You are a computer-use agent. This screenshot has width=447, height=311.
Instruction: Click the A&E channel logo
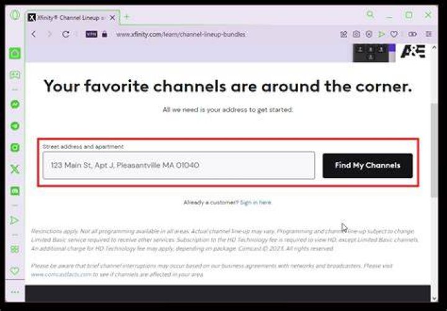click(413, 52)
